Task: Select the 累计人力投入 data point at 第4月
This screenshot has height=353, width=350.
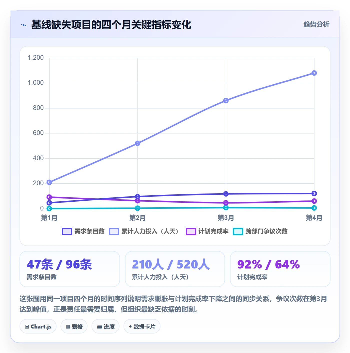Action: click(x=314, y=73)
